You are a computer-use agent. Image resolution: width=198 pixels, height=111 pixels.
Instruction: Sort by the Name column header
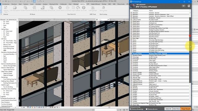[151, 11]
